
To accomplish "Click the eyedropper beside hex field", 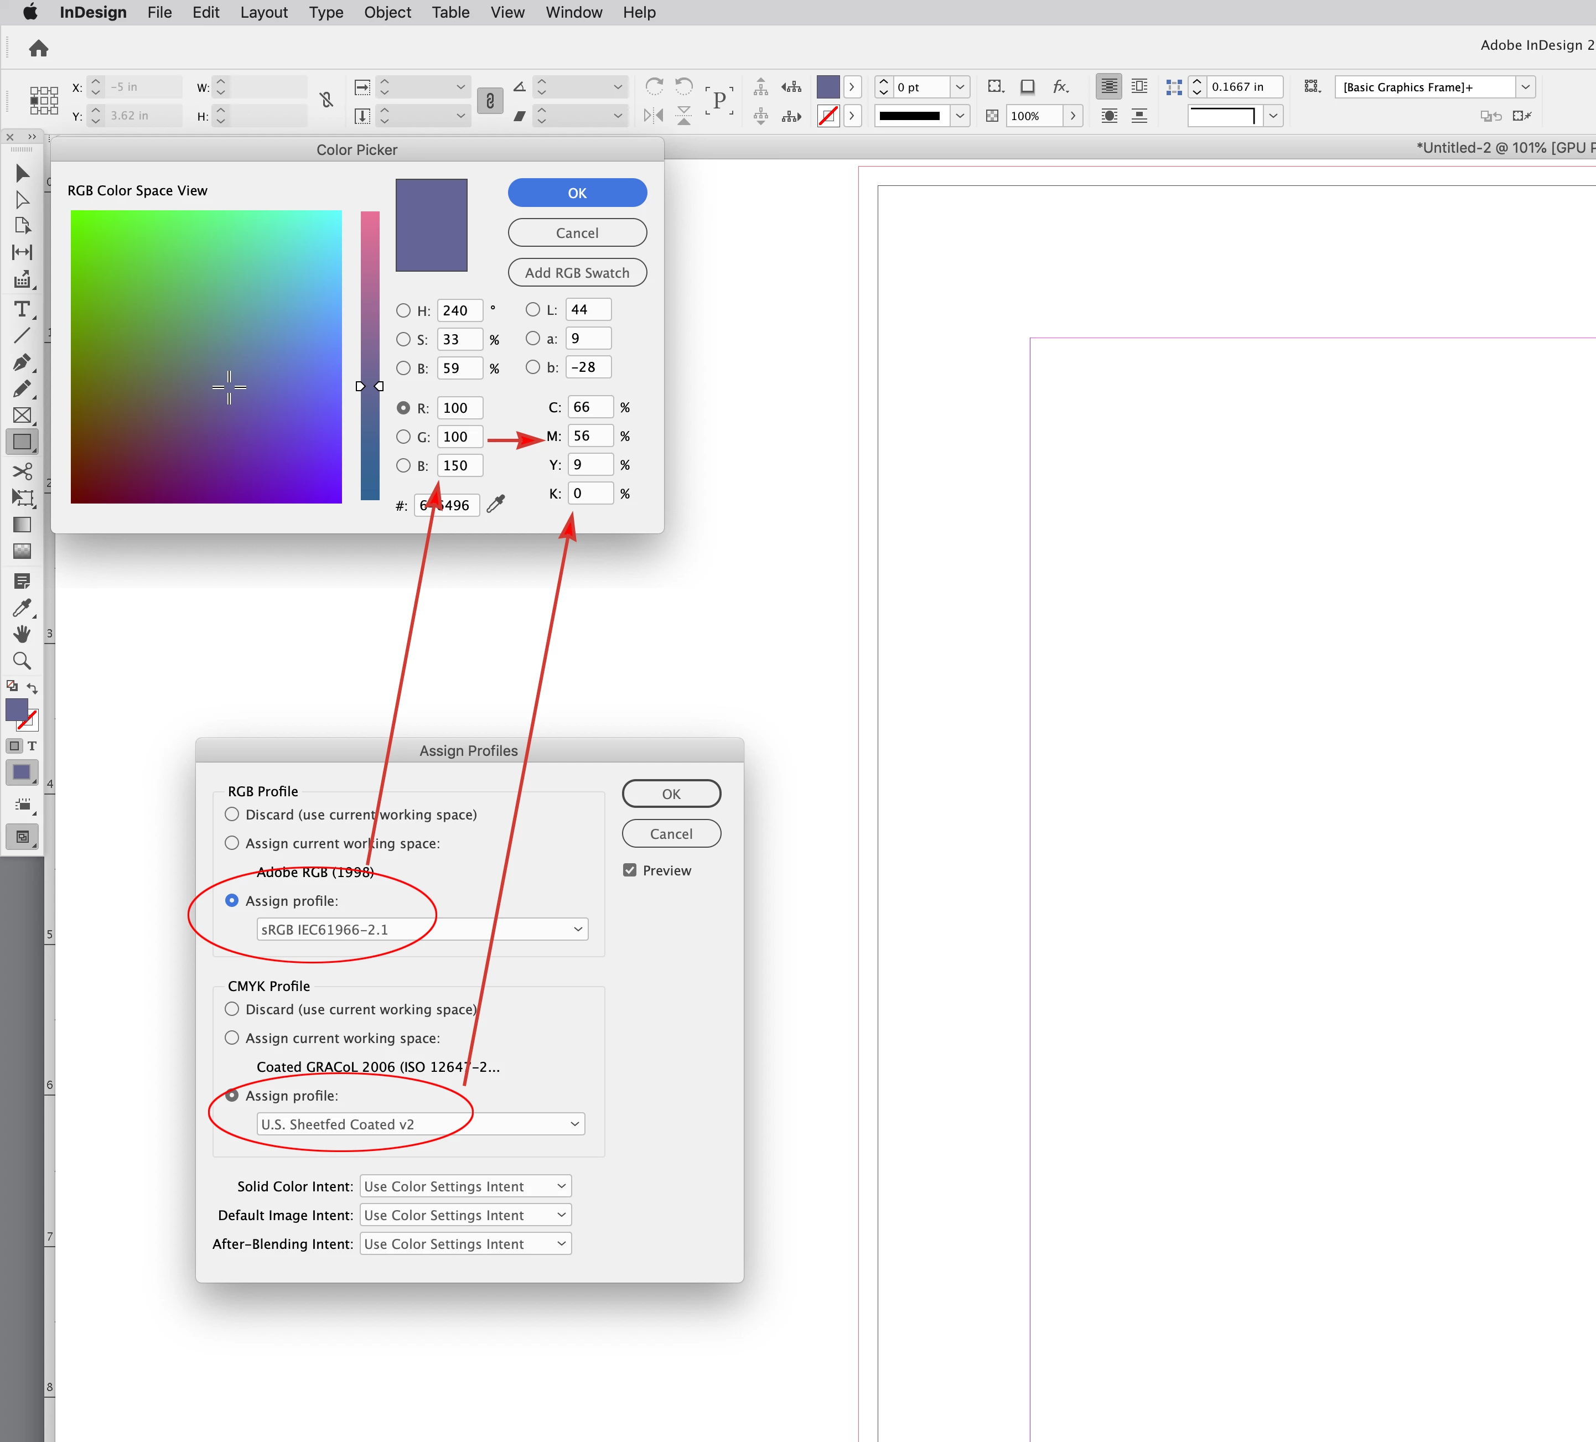I will click(x=496, y=504).
